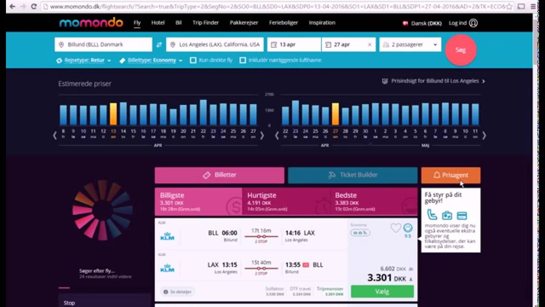Click Tripmonster 3.301 DKK price
The image size is (545, 307).
pos(330,292)
